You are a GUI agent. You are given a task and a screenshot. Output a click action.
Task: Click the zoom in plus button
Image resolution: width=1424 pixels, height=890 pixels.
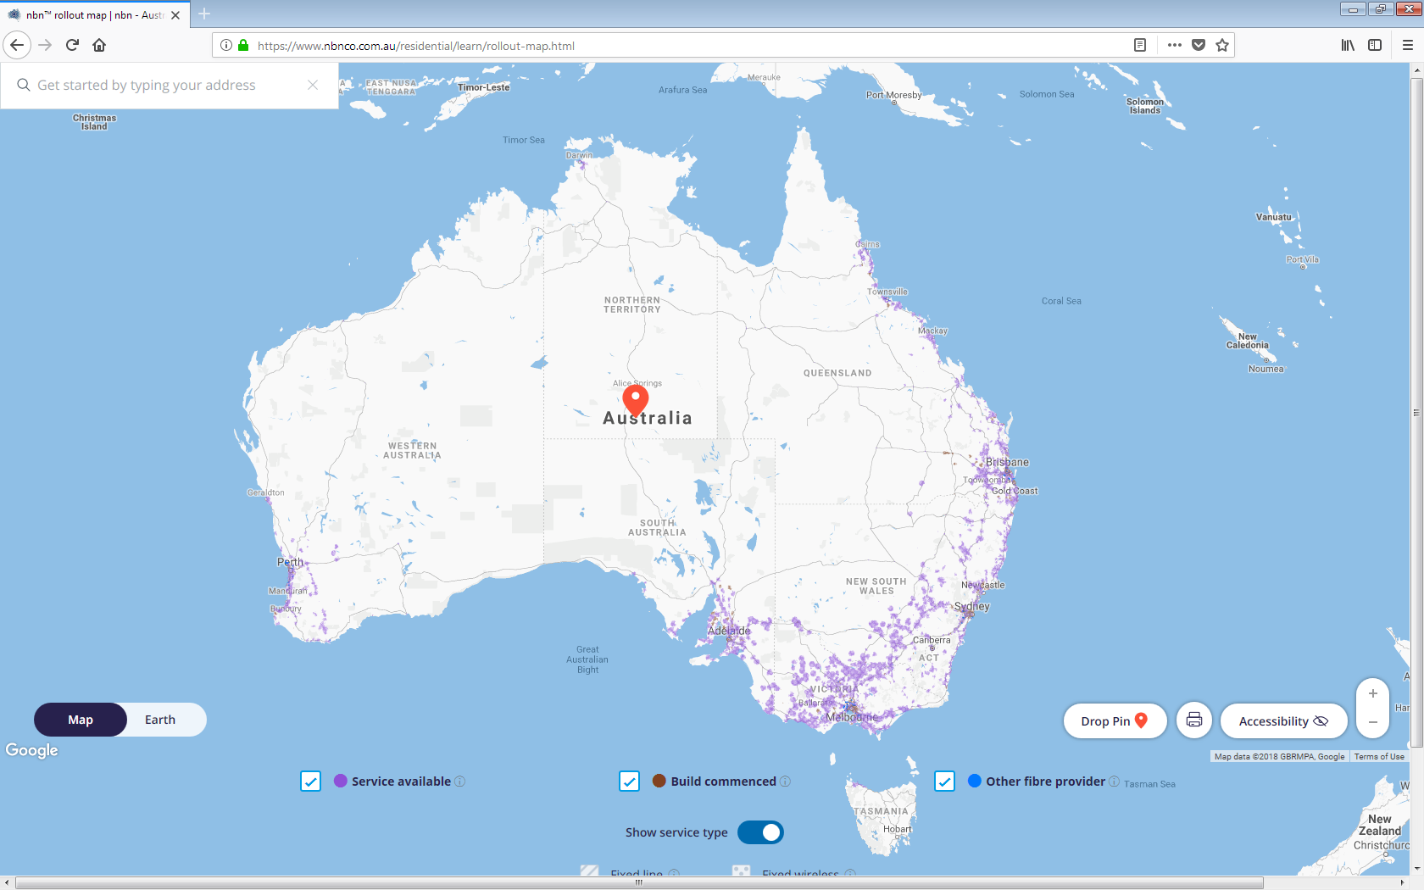(1372, 693)
